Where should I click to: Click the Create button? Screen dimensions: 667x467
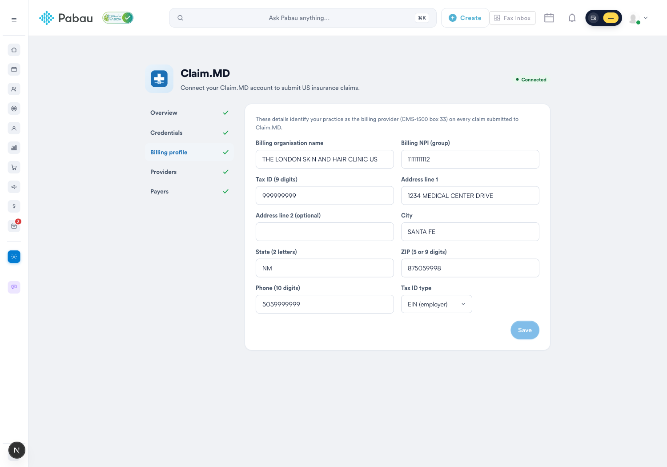tap(465, 18)
